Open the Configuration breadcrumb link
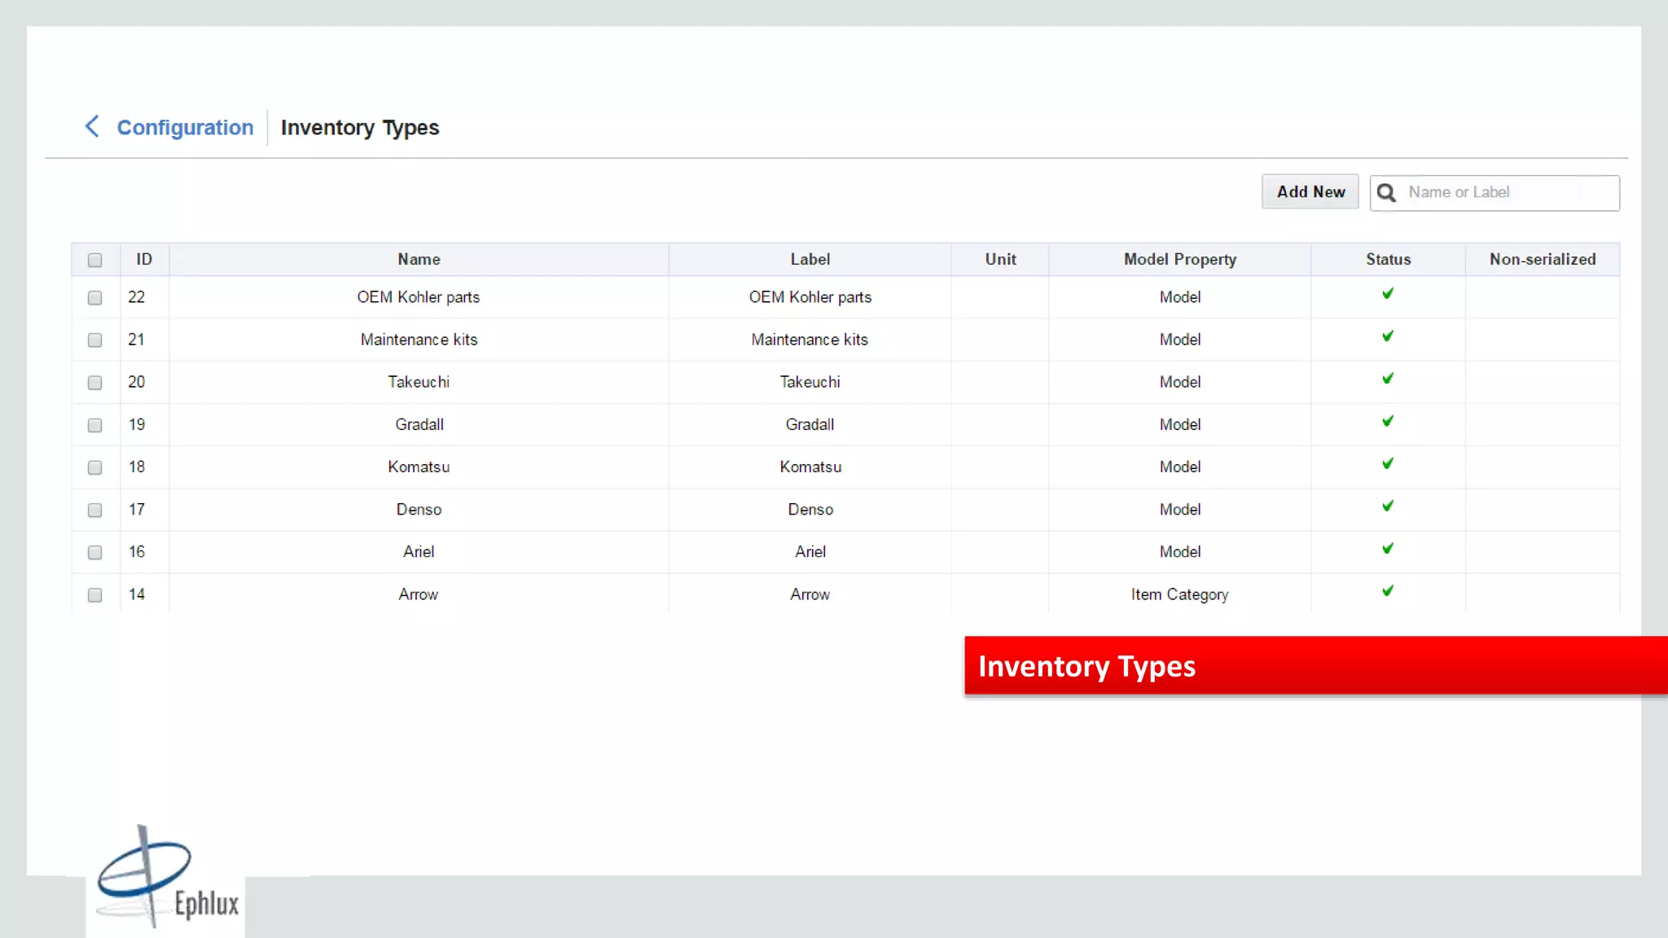Image resolution: width=1668 pixels, height=938 pixels. tap(185, 128)
